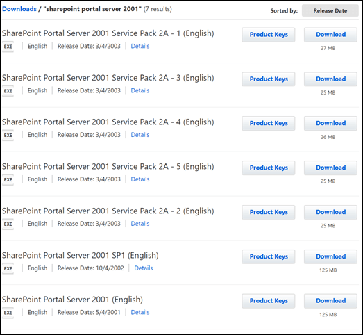The width and height of the screenshot is (363, 335).
Task: View Details for Service Pack 2A - 2
Action: pyautogui.click(x=140, y=224)
